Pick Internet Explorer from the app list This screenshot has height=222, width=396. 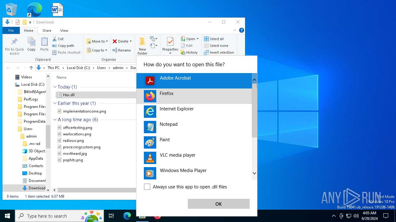(x=194, y=112)
